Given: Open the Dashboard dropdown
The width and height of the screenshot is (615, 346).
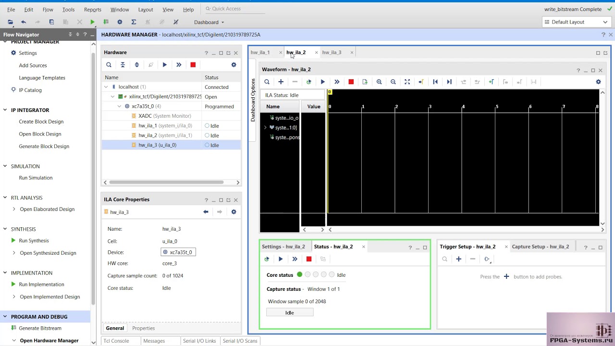Looking at the screenshot, I should point(209,22).
